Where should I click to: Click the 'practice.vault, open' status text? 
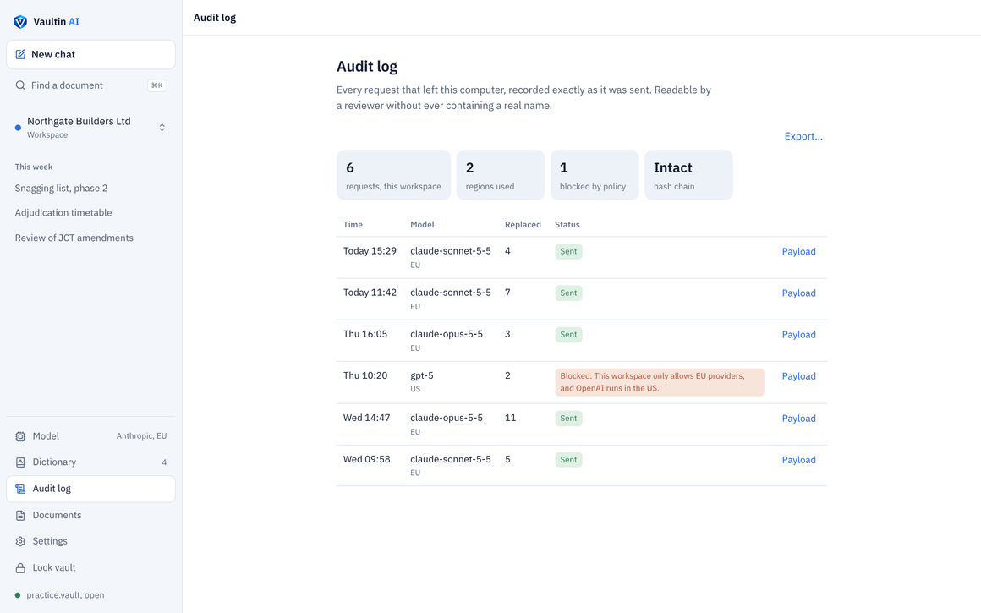[x=65, y=595]
